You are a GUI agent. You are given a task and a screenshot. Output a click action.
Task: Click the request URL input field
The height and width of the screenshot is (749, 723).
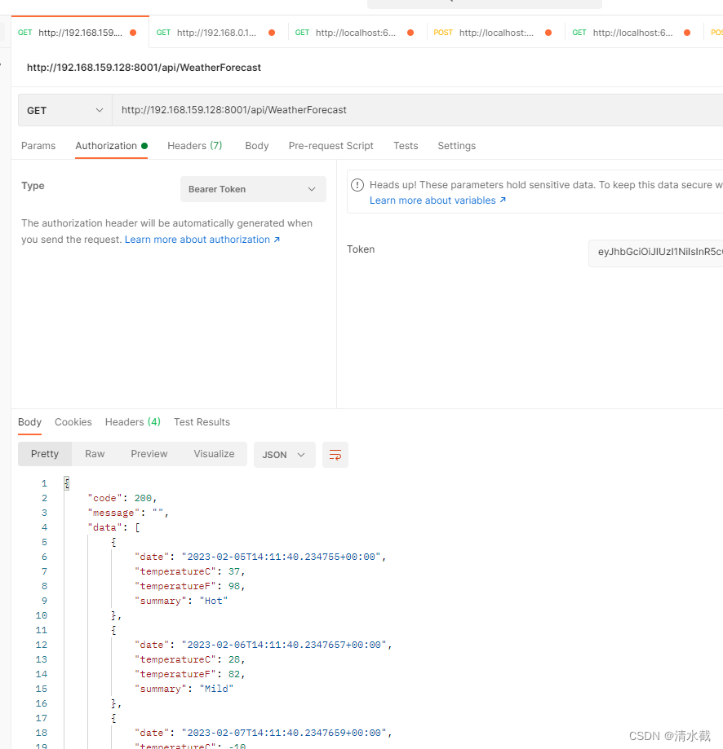pos(418,110)
